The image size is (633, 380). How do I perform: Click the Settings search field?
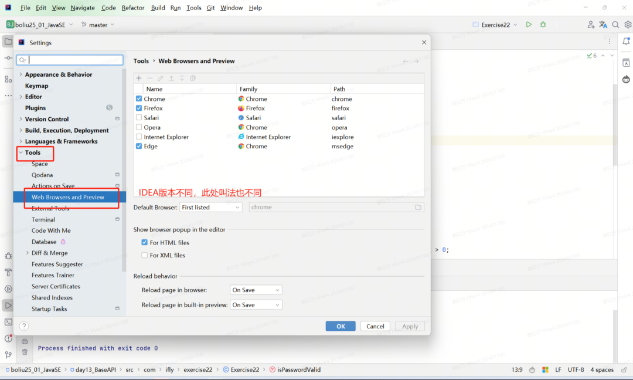pyautogui.click(x=70, y=60)
